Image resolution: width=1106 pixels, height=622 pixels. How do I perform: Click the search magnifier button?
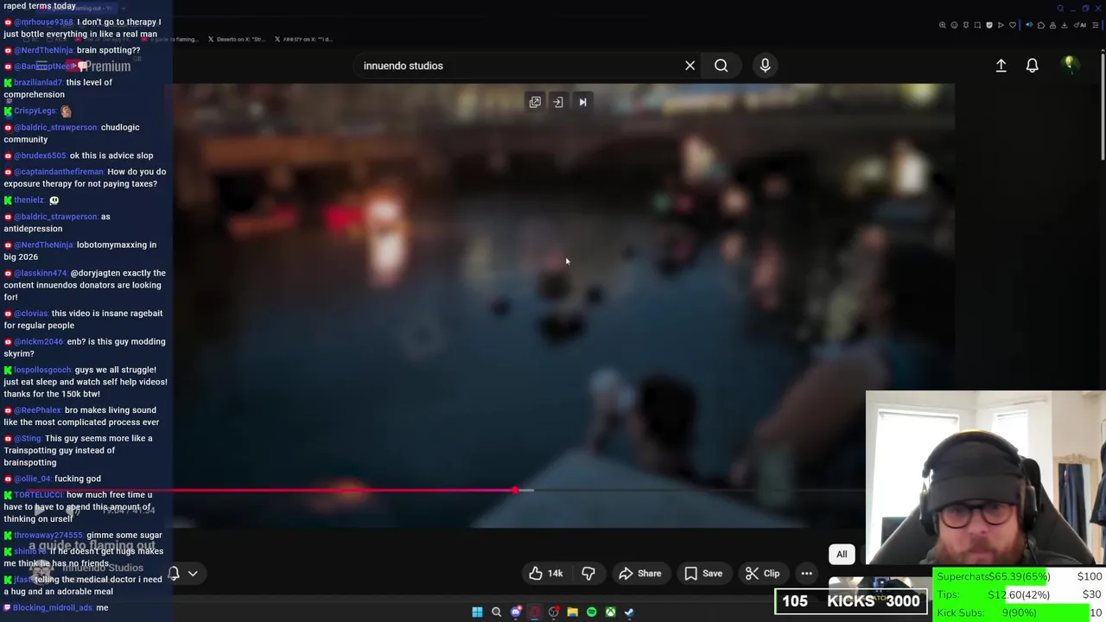tap(721, 66)
